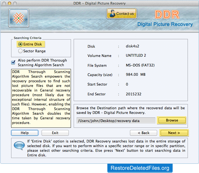Click the UNTITLED 2 volume name

click(x=136, y=56)
